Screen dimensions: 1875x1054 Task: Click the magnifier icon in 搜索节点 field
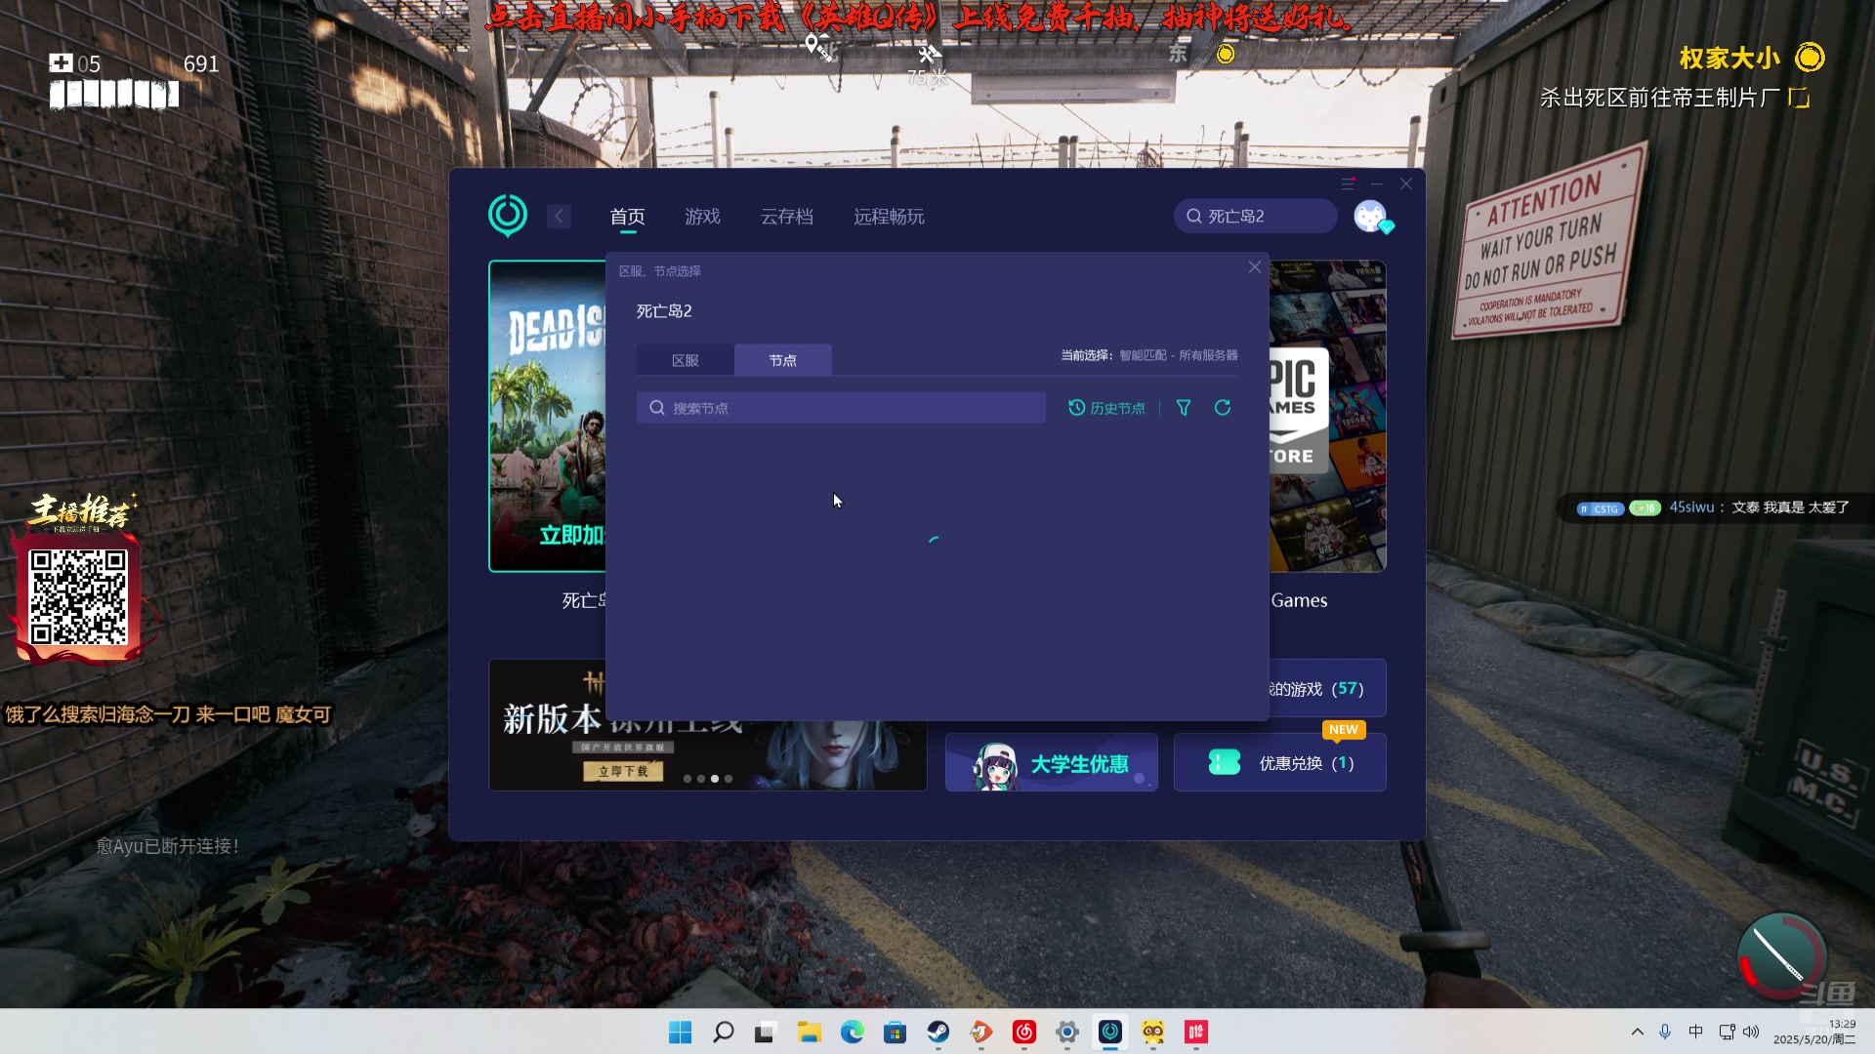pyautogui.click(x=657, y=408)
